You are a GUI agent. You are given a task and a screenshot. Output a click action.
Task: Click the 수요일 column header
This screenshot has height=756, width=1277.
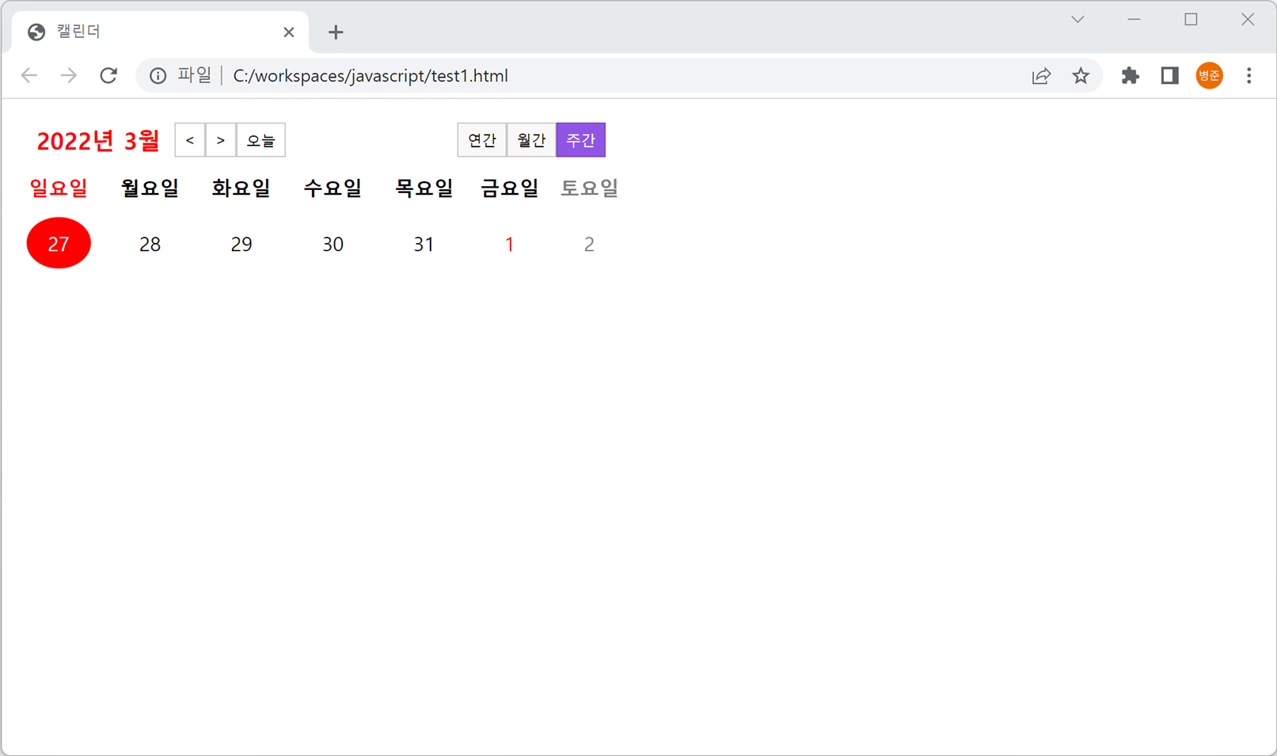[333, 188]
